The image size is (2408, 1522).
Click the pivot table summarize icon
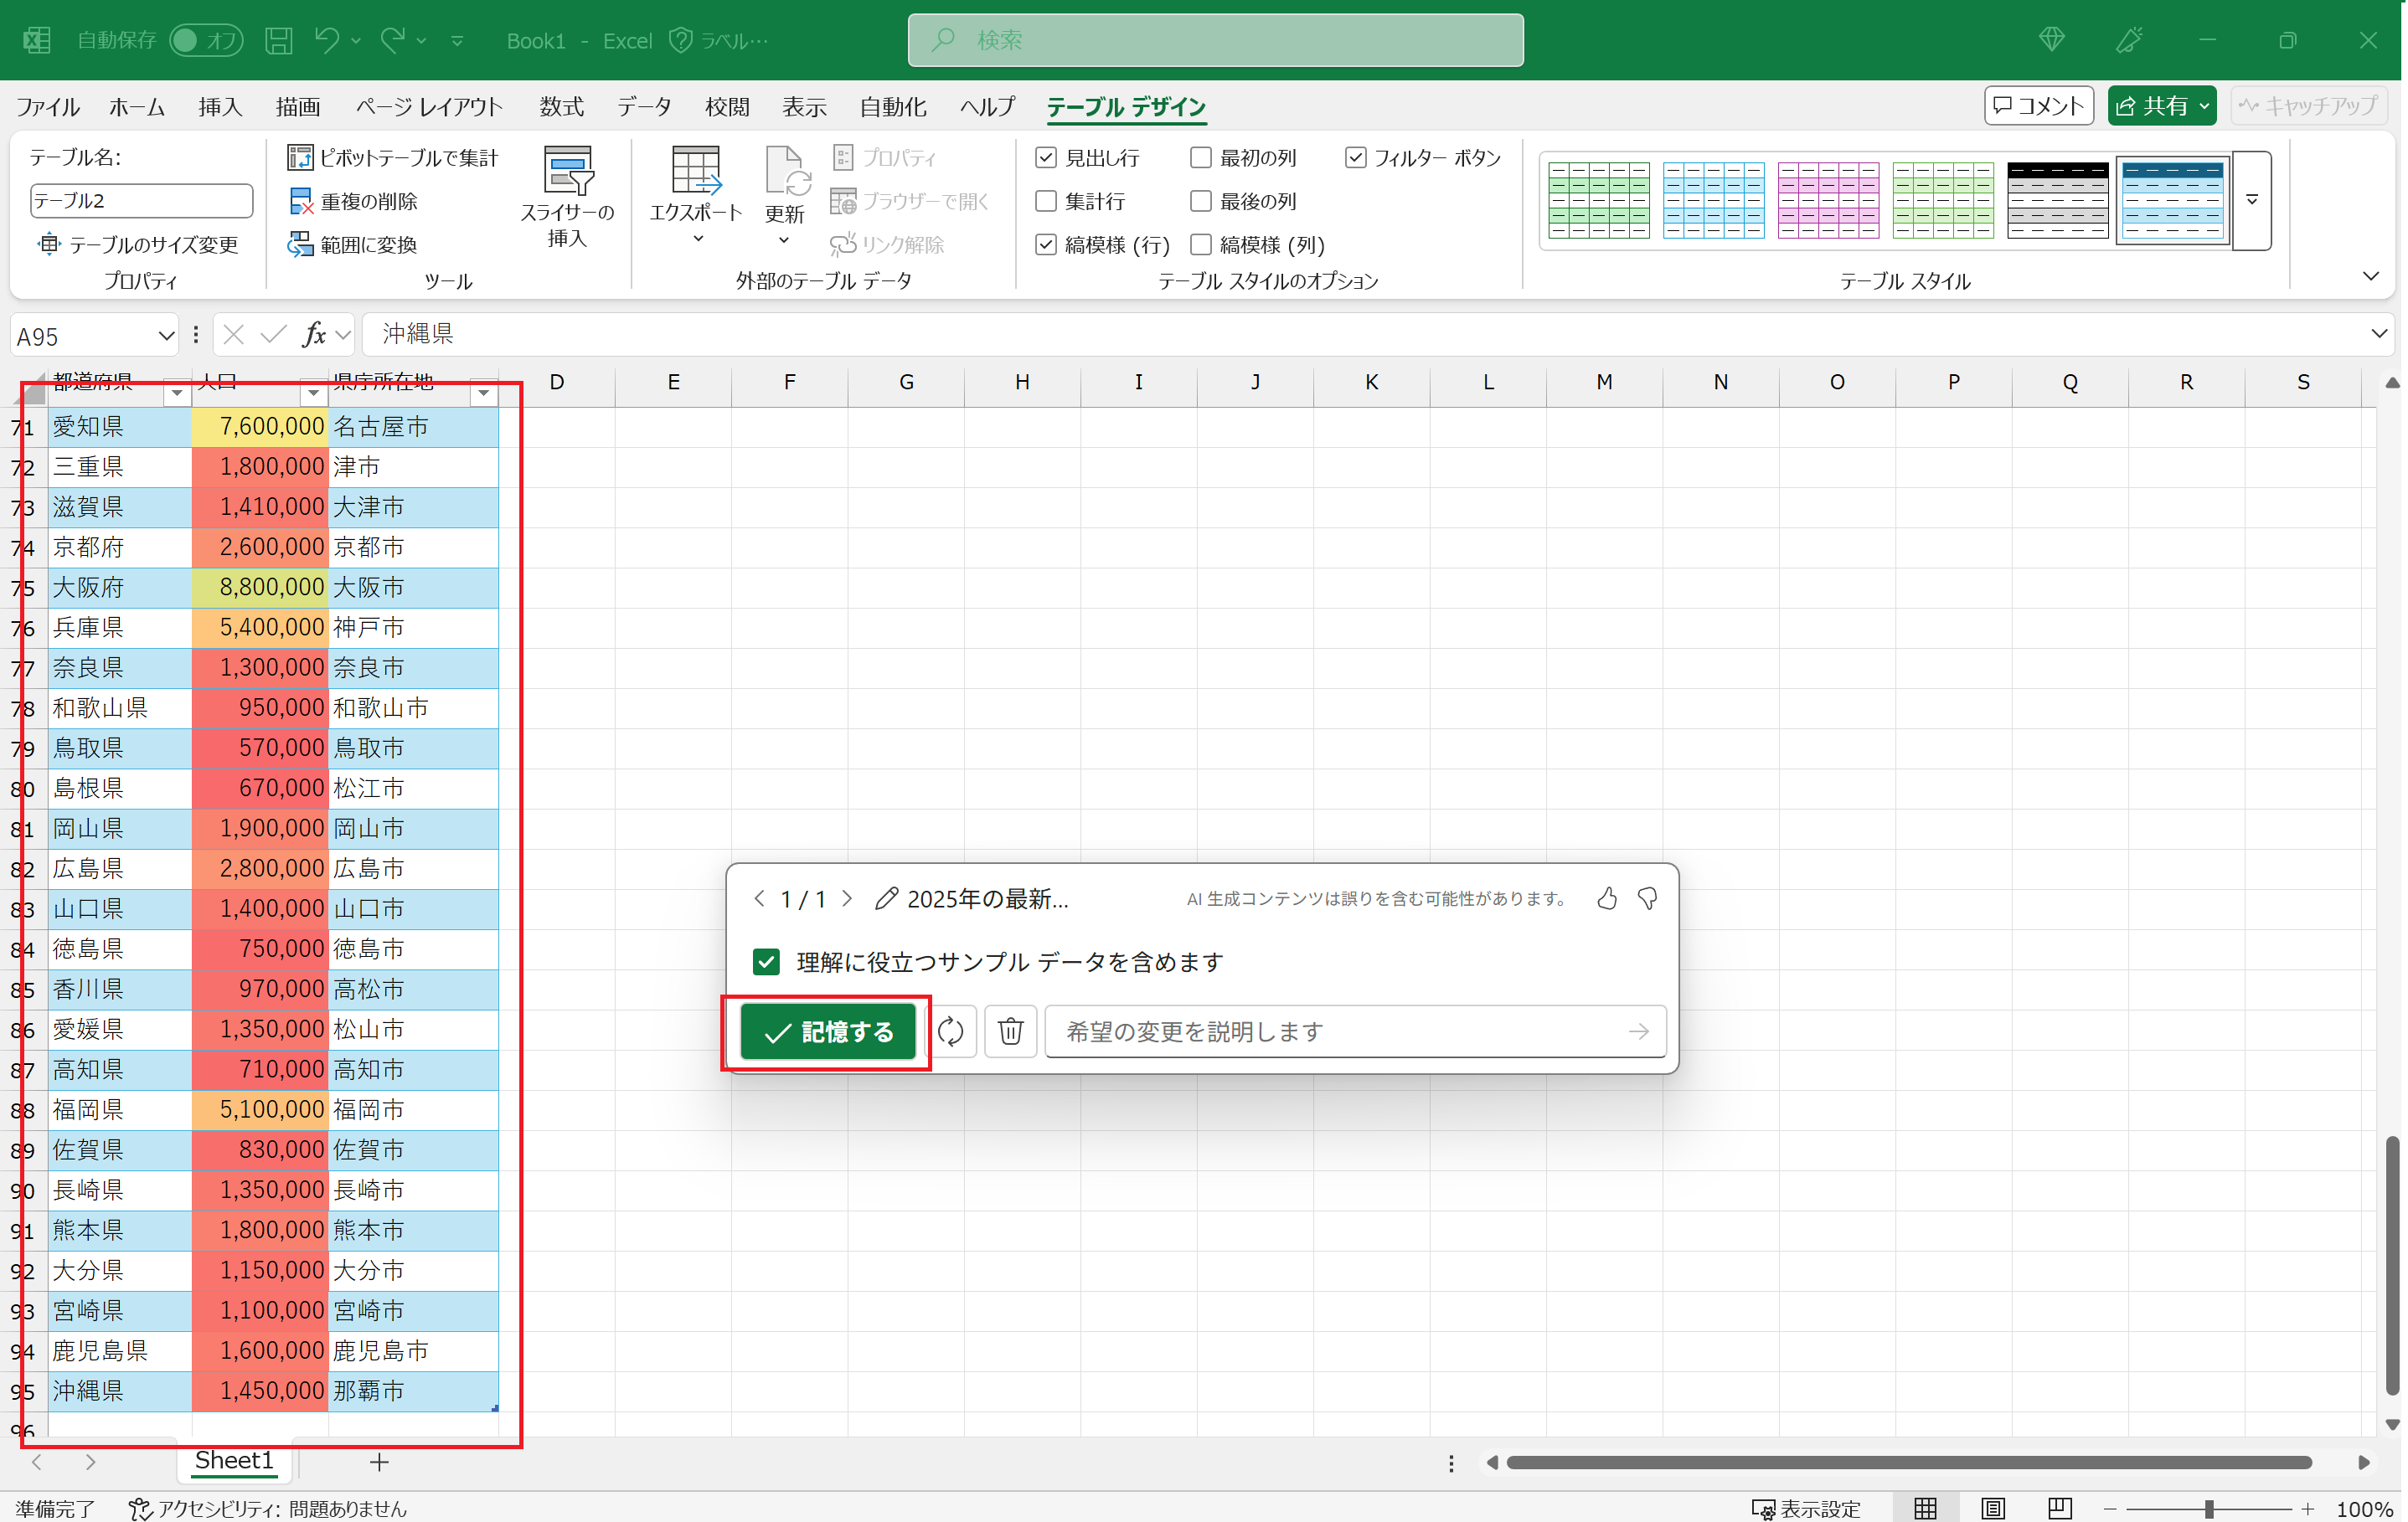click(x=299, y=158)
